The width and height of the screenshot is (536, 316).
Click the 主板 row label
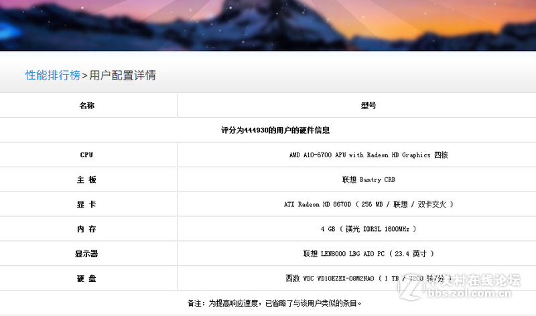tap(87, 179)
